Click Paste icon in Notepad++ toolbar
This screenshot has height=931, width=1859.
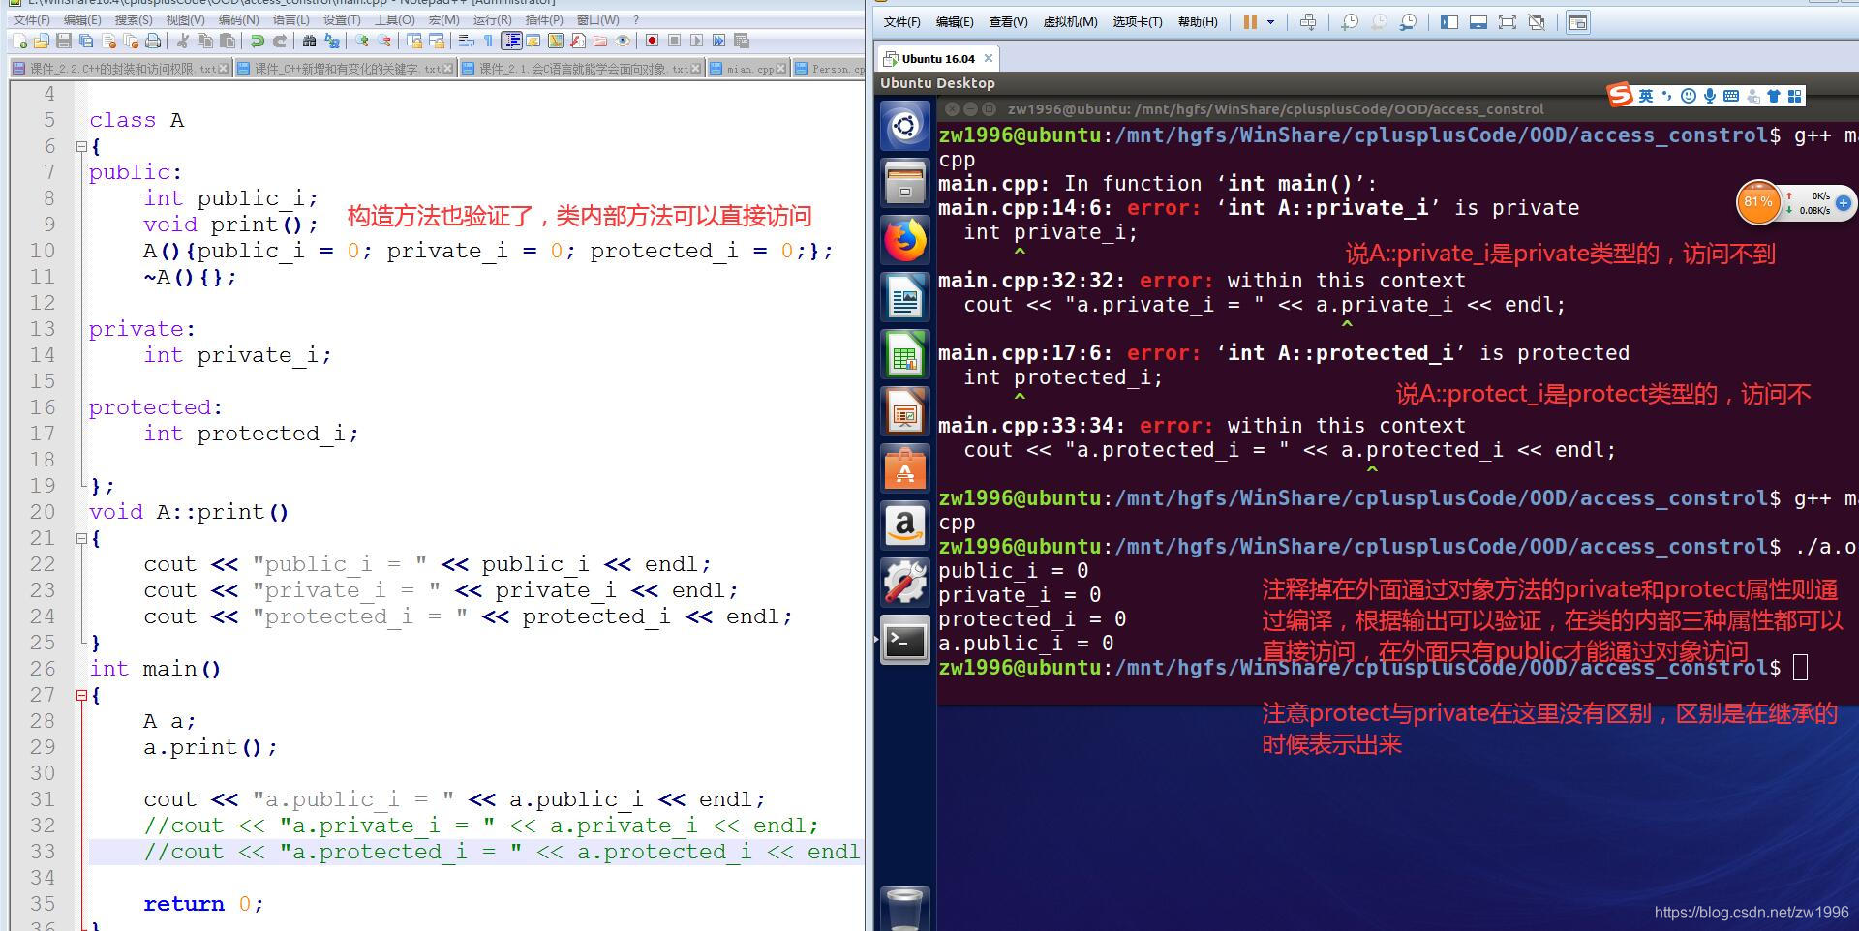227,41
